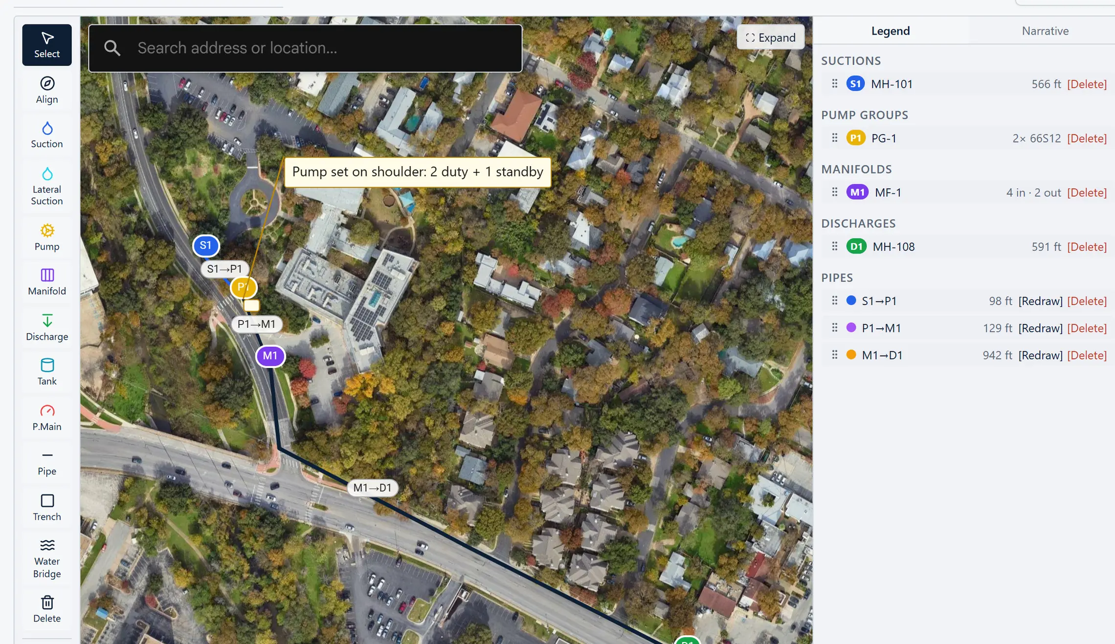Click the S1 suction marker on map
This screenshot has height=644, width=1115.
[x=206, y=245]
